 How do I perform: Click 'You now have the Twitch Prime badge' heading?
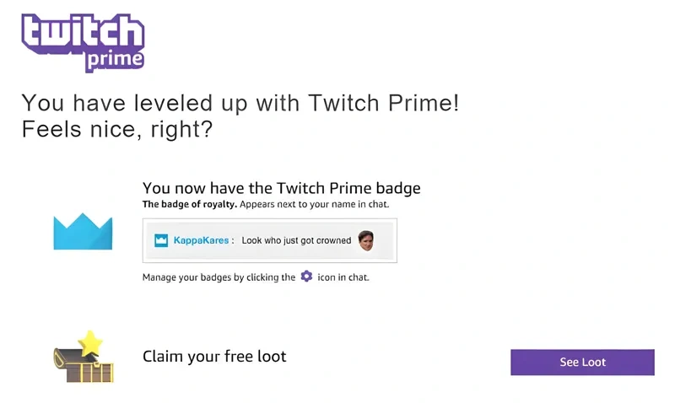click(282, 188)
